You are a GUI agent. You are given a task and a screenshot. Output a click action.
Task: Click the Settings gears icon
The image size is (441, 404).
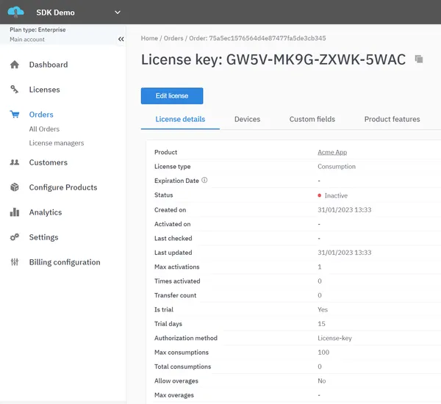pyautogui.click(x=15, y=237)
